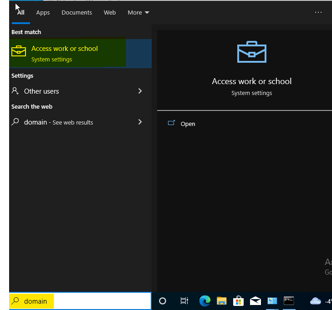Switch to the Documents search tab
This screenshot has width=332, height=310.
click(x=77, y=13)
